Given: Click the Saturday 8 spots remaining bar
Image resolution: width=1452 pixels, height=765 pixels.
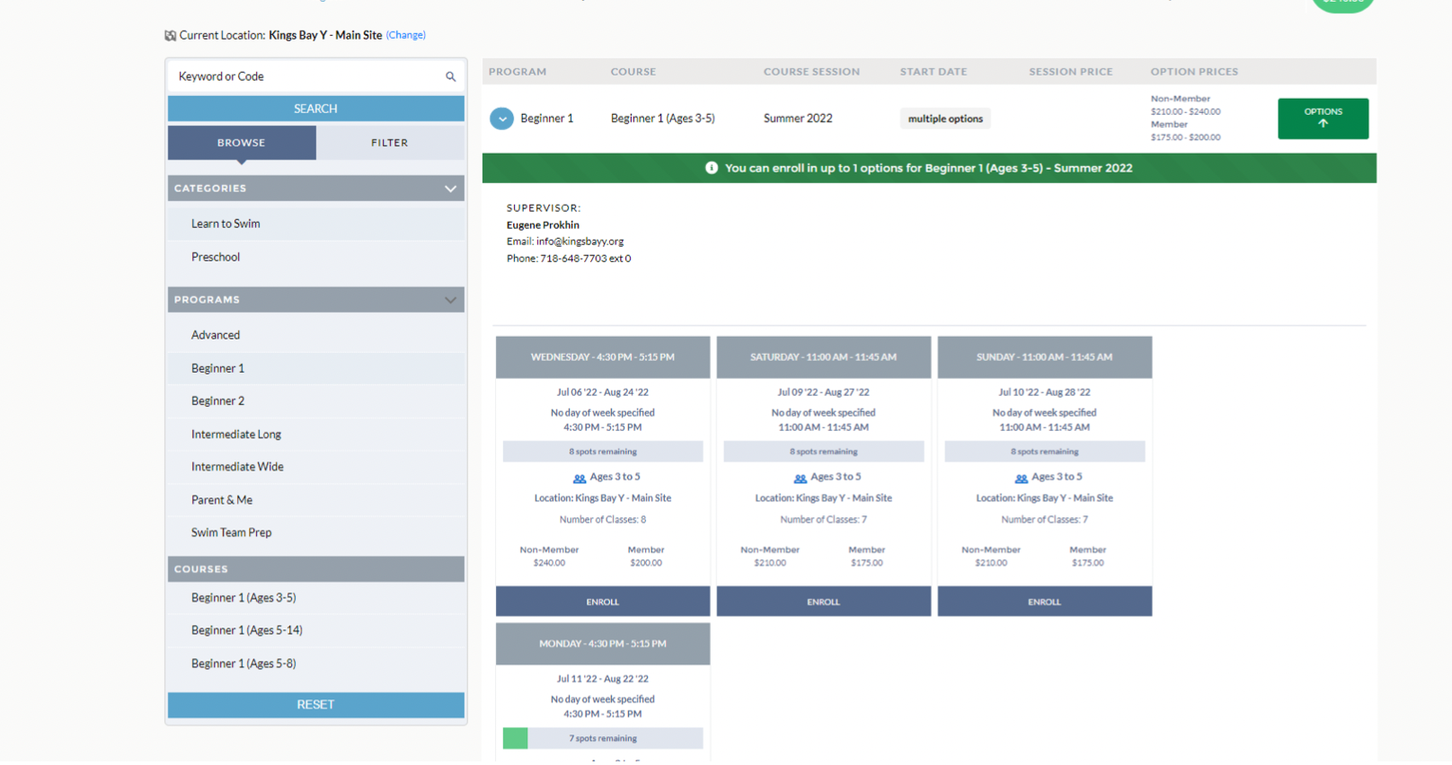Looking at the screenshot, I should click(824, 452).
